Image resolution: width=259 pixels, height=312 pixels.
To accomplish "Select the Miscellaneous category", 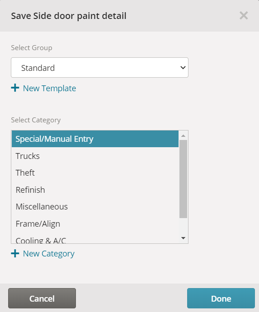I will [95, 207].
